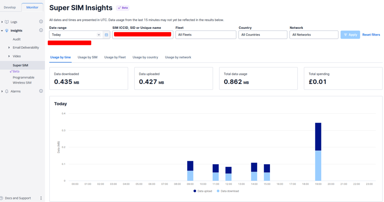Switch to the Usage by SIM tab
The image size is (384, 202).
point(87,57)
